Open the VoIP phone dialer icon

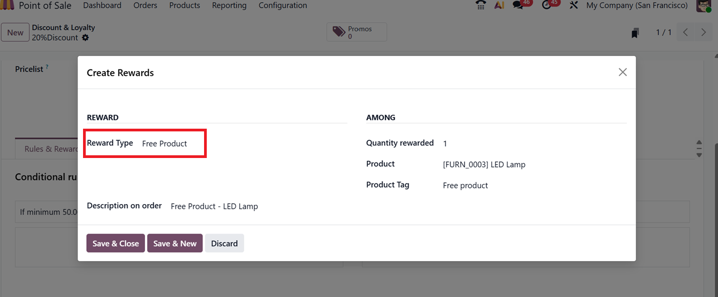click(x=481, y=5)
